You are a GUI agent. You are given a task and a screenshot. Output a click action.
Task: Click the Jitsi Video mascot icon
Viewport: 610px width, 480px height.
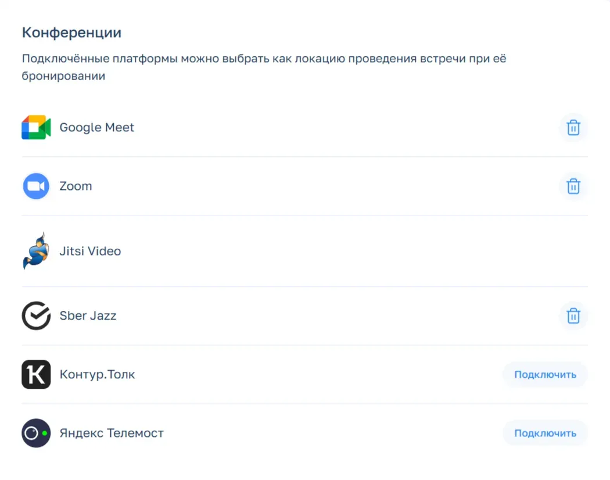point(34,251)
